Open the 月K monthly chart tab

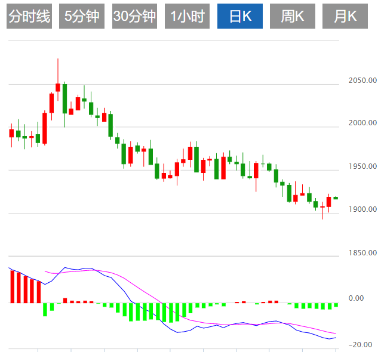pos(345,16)
